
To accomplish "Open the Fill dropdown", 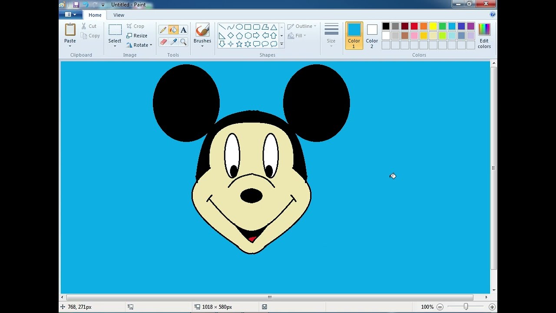I will coord(297,36).
